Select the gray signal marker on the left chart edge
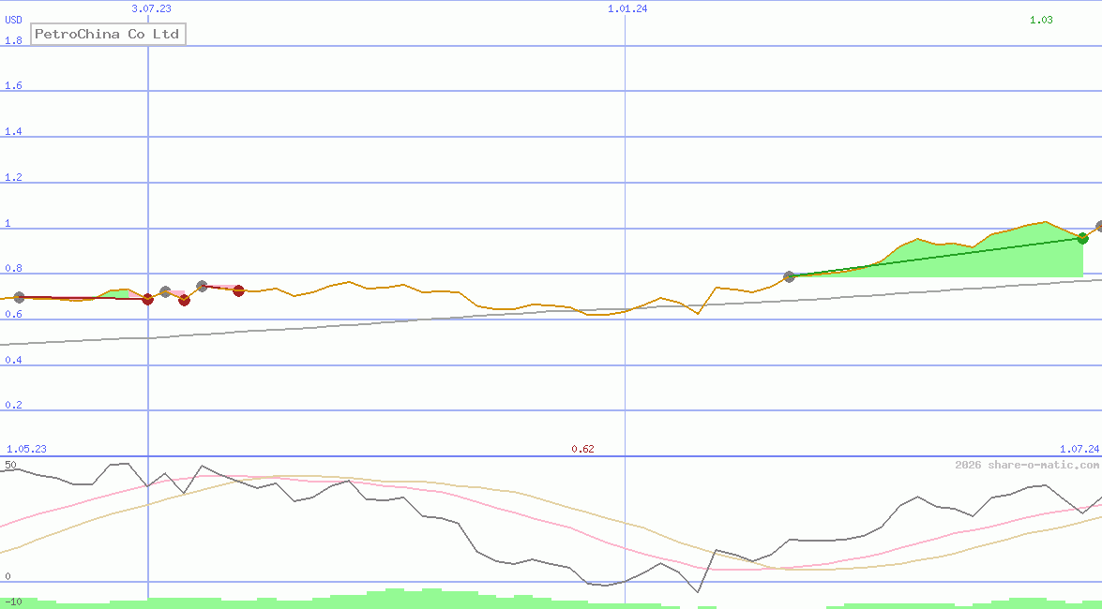Image resolution: width=1102 pixels, height=609 pixels. [19, 298]
